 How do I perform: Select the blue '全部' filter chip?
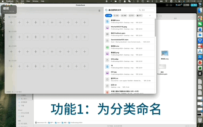108,16
